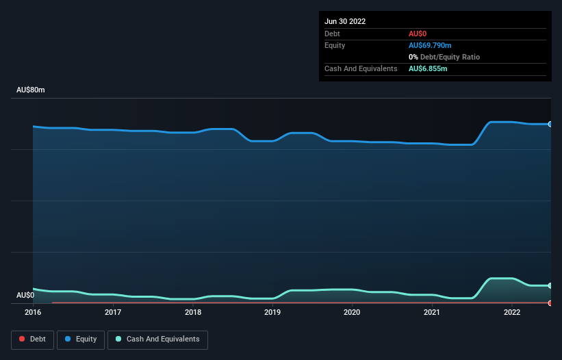Select the Equity data point marker at Jun 2022
The width and height of the screenshot is (562, 360).
coord(550,125)
